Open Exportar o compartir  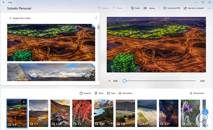tap(194, 8)
